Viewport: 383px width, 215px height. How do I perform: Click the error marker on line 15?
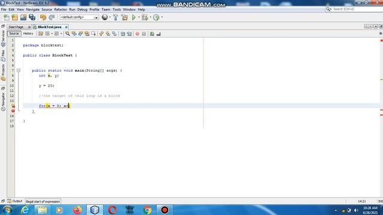(13, 111)
